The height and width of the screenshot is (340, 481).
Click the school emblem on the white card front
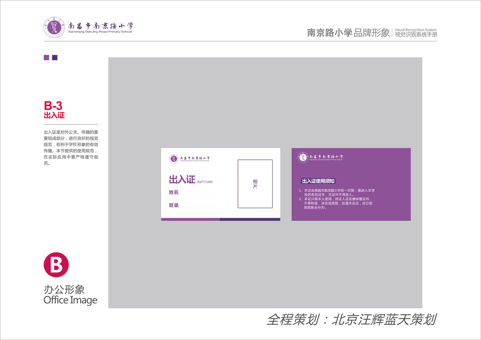tap(174, 159)
